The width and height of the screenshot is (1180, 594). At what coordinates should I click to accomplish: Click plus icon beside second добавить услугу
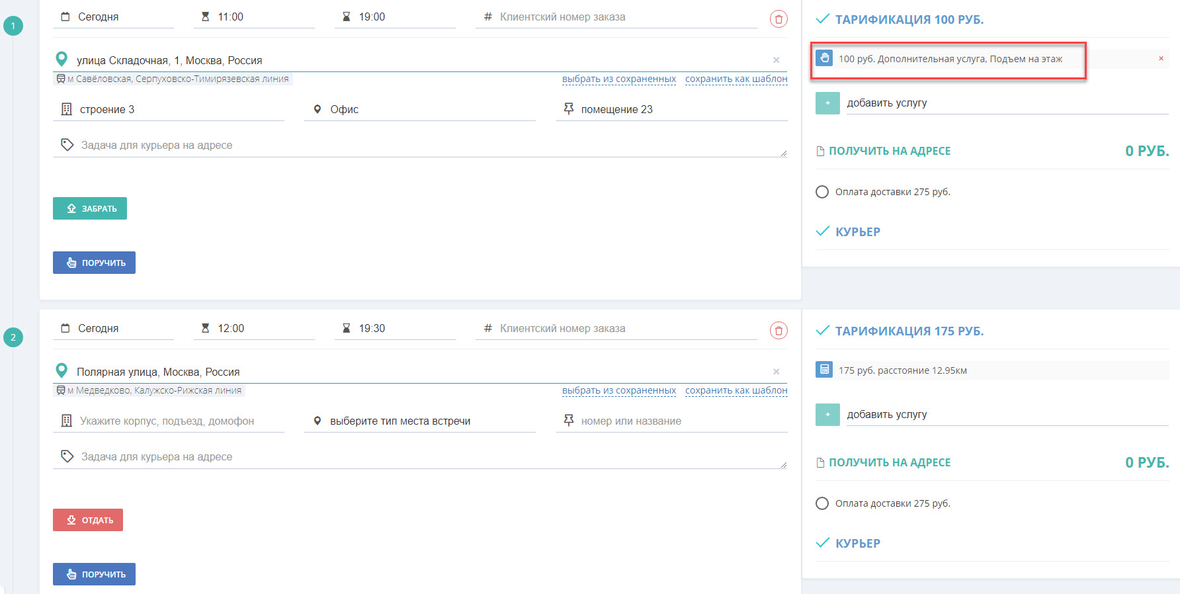[827, 415]
